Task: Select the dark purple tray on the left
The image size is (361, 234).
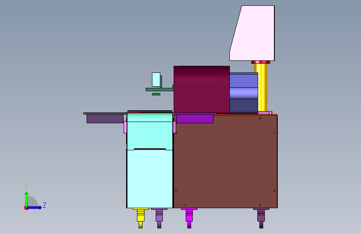Action: tap(105, 119)
